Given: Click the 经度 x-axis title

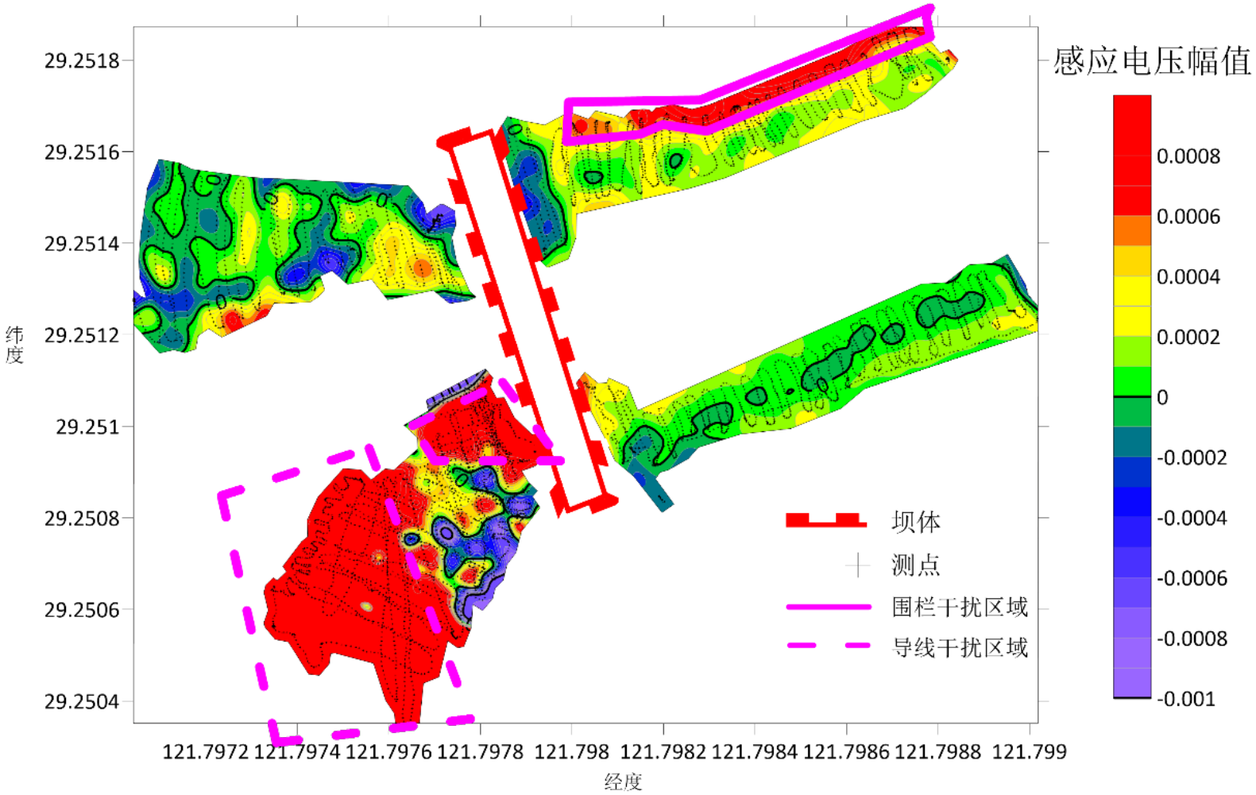Looking at the screenshot, I should (622, 781).
